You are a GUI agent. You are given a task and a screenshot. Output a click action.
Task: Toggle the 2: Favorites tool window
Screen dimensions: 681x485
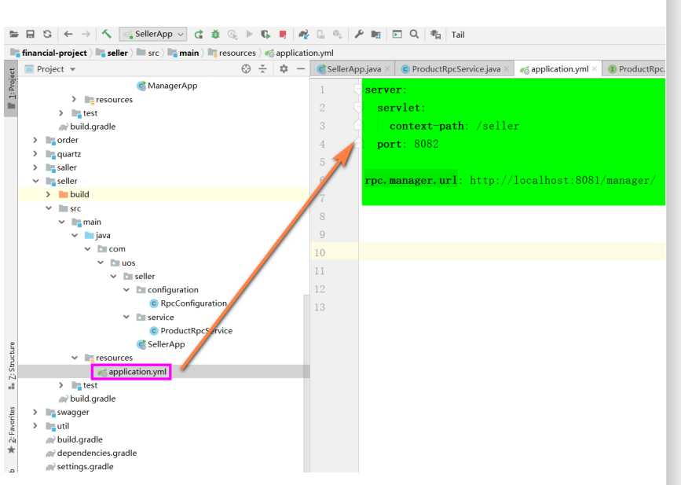coord(11,429)
